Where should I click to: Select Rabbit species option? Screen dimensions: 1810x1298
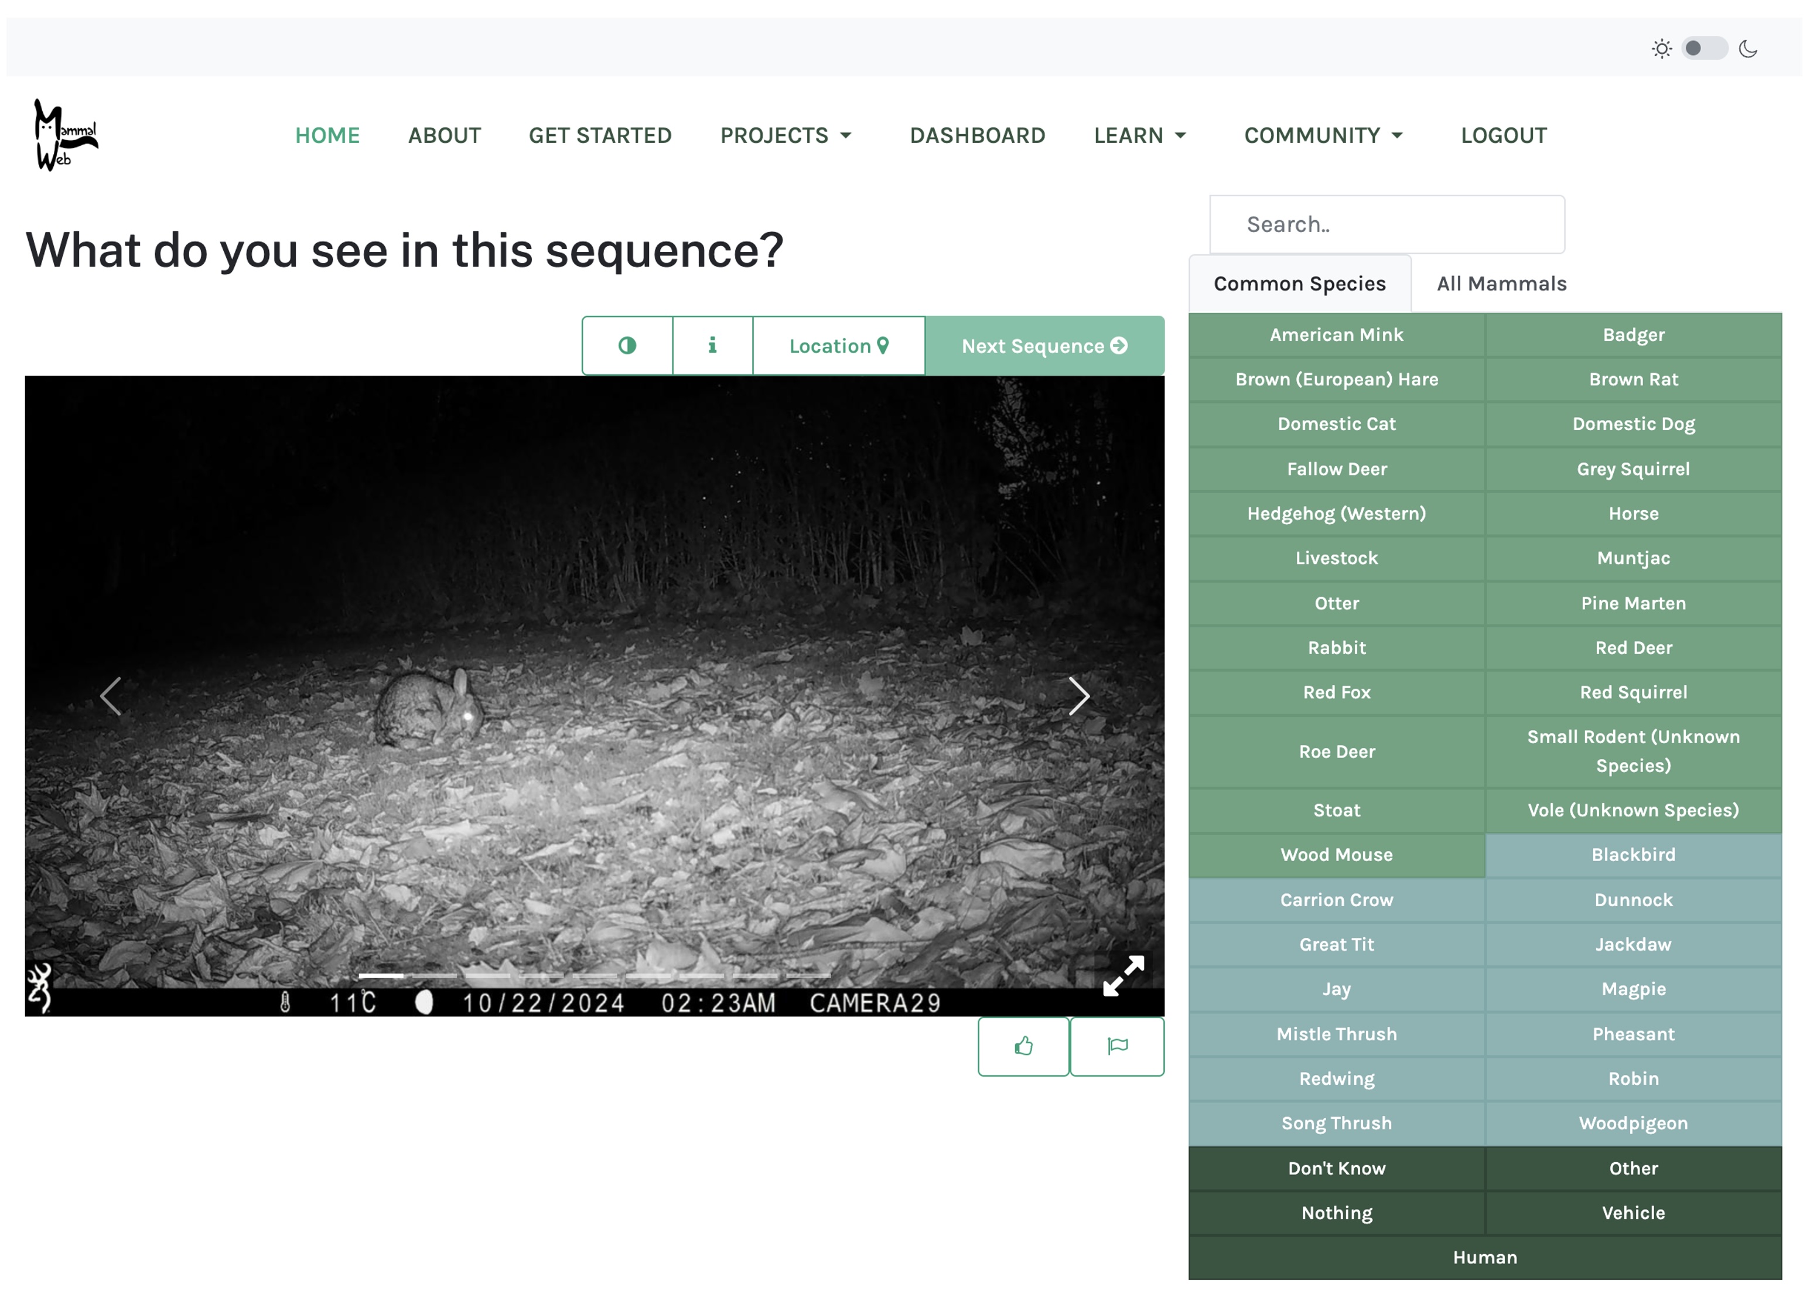pyautogui.click(x=1337, y=648)
